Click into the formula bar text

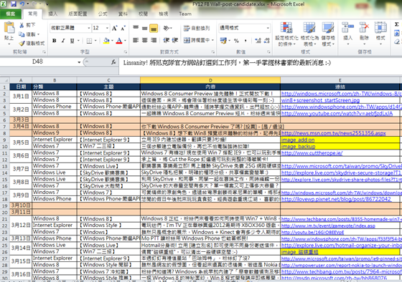(x=227, y=63)
